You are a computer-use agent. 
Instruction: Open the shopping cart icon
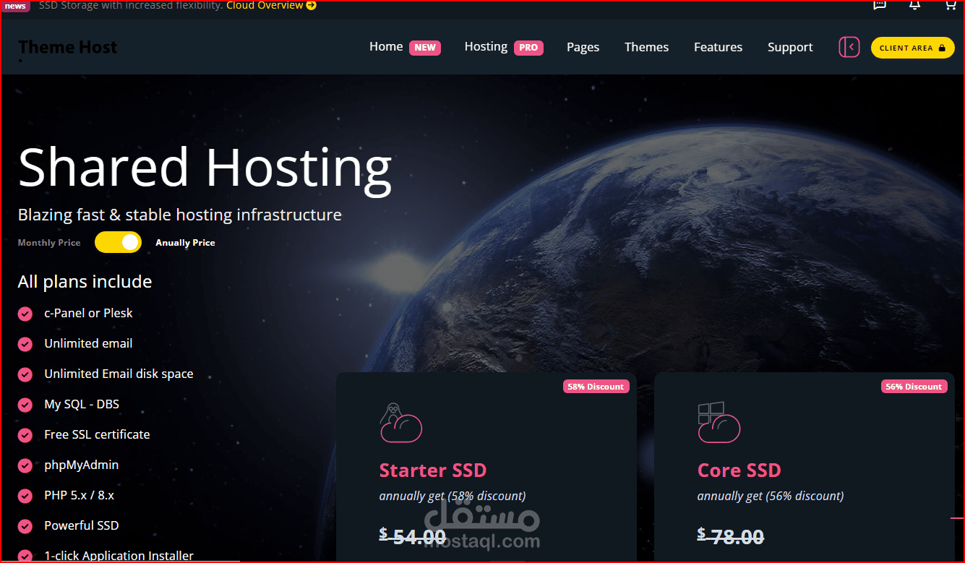click(x=951, y=4)
